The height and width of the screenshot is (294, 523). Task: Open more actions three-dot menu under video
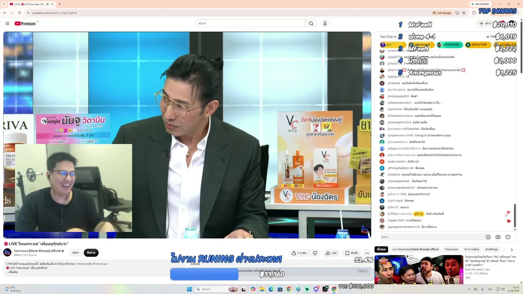click(x=367, y=253)
